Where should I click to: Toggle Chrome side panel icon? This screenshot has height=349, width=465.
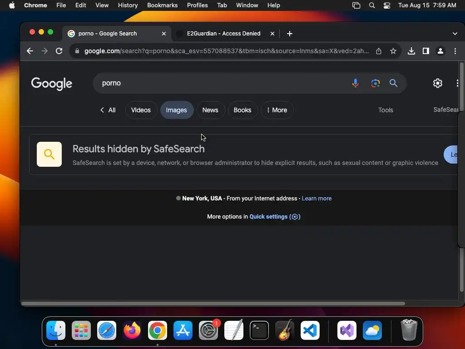pyautogui.click(x=426, y=51)
